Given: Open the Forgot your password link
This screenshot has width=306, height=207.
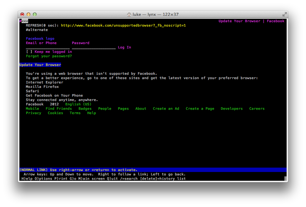Looking at the screenshot, I should point(49,56).
